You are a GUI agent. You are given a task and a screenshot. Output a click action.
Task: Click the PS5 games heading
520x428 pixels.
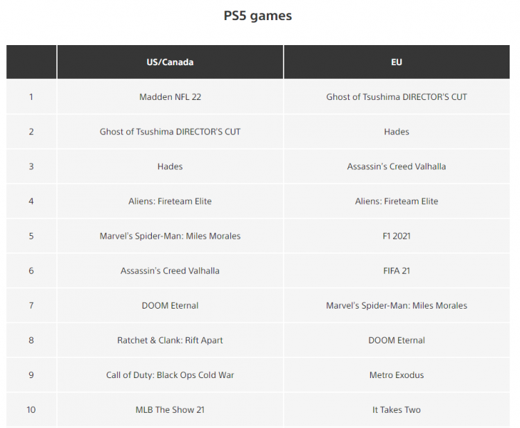click(x=258, y=15)
